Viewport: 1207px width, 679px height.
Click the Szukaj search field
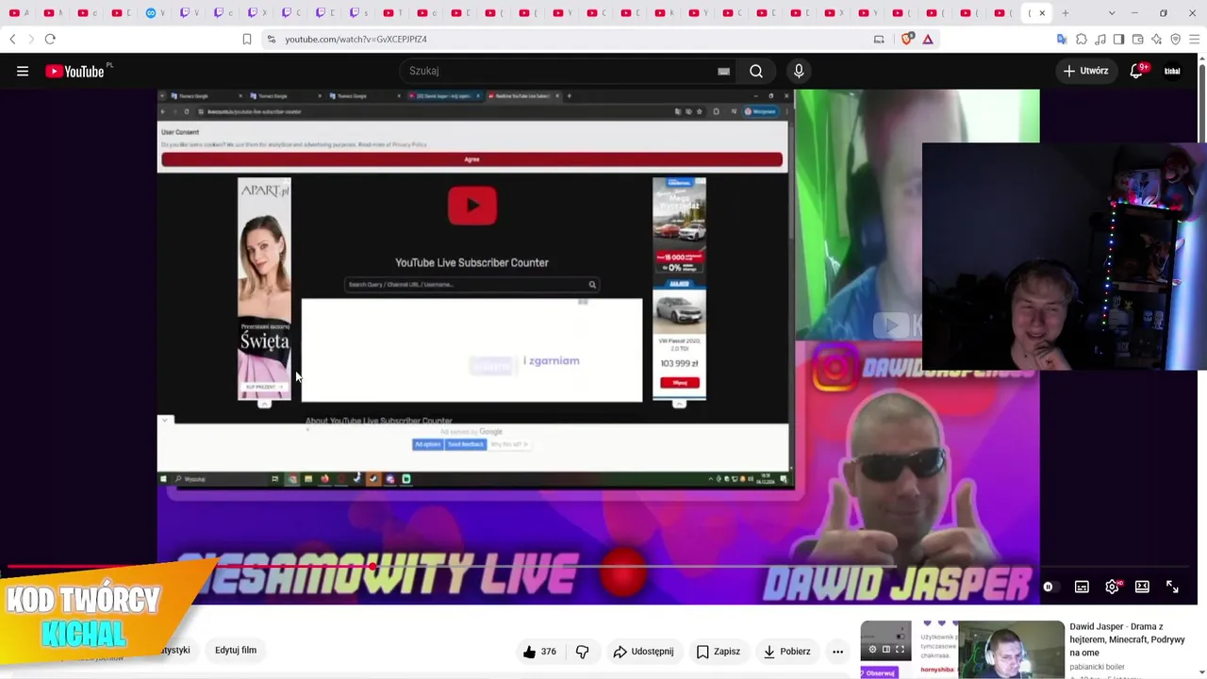coord(566,71)
